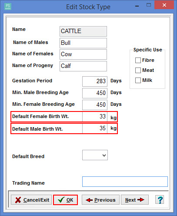Viewport: 177px width, 216px height.
Task: Click the Trading Name text field
Action: pyautogui.click(x=125, y=182)
